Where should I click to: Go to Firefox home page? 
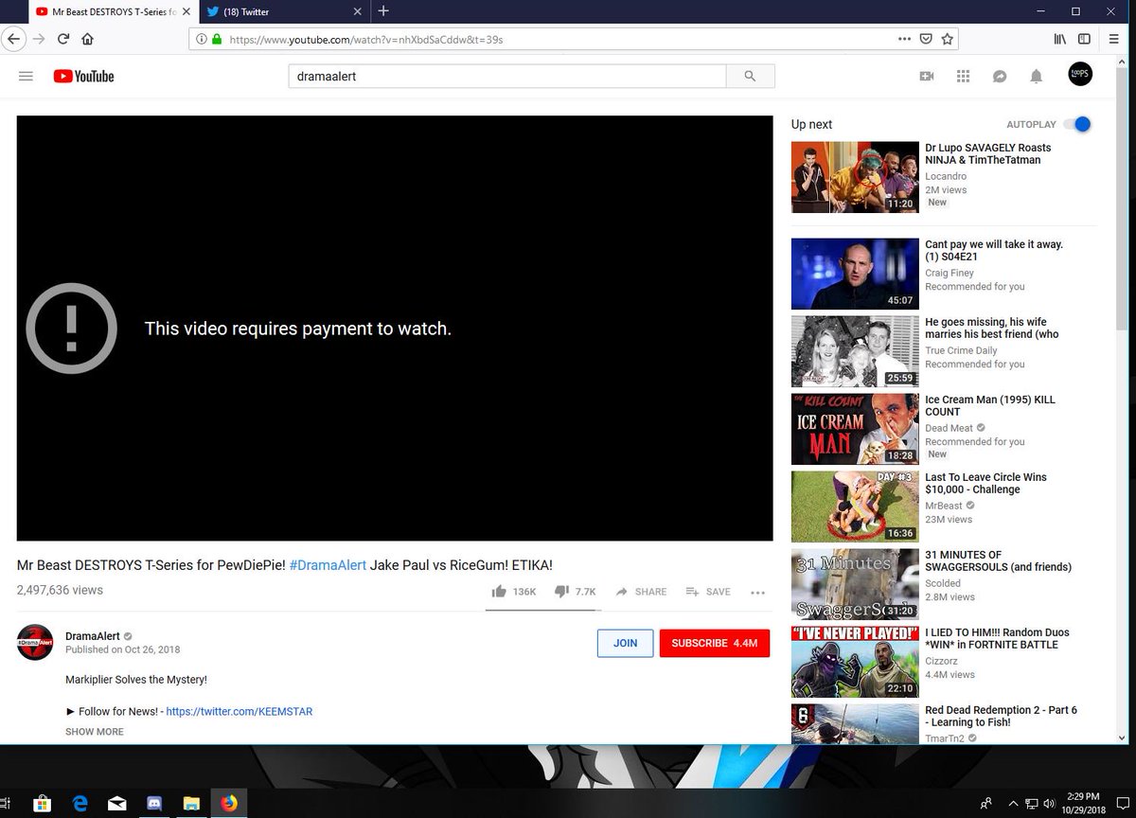pos(88,39)
